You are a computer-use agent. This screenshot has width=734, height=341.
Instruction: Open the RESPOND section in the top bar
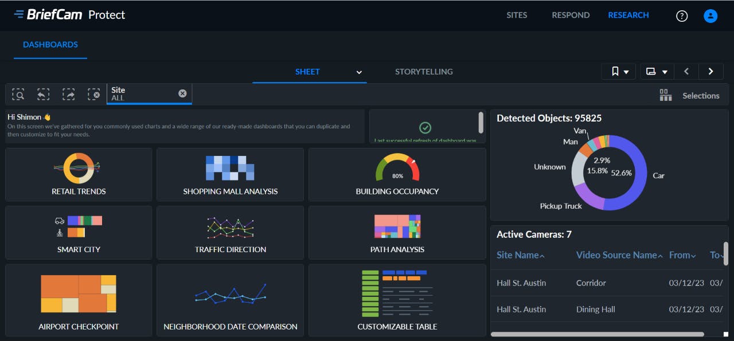point(571,15)
